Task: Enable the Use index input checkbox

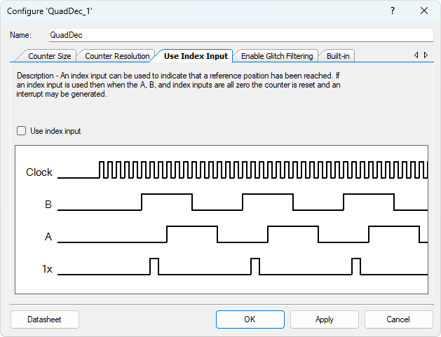Action: (x=21, y=131)
